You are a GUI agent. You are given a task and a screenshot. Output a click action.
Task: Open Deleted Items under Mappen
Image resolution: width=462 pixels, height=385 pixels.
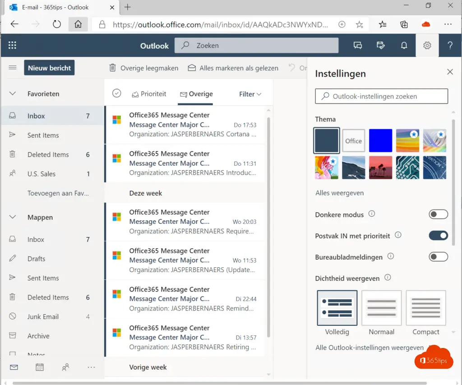point(52,297)
